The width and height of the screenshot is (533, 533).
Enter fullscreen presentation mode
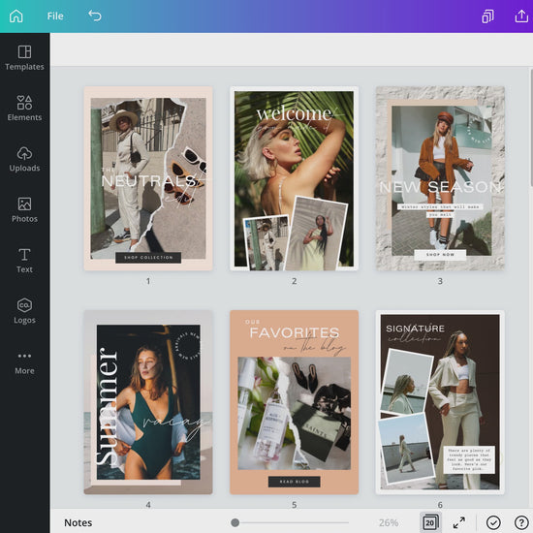point(459,522)
